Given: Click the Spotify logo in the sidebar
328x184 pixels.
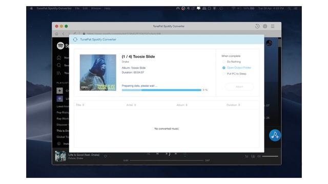Looking at the screenshot, I should click(60, 45).
